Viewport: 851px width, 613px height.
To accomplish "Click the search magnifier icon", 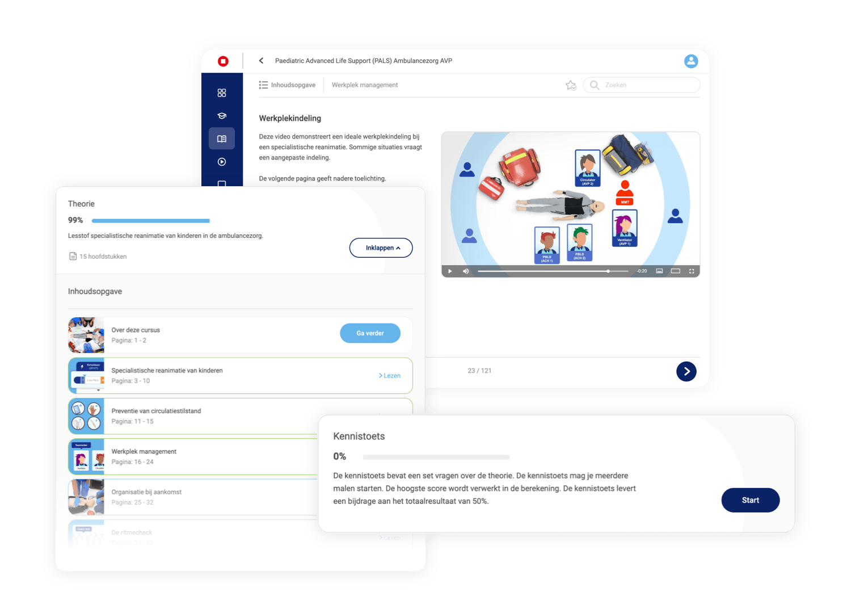I will click(x=594, y=85).
